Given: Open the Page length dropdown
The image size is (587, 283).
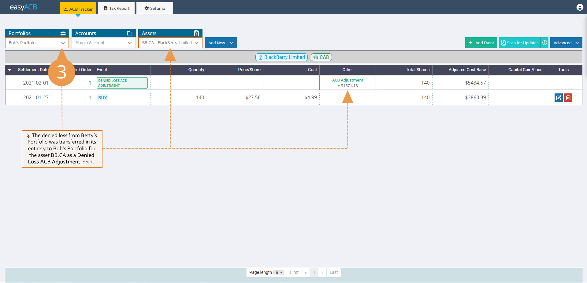Looking at the screenshot, I should coord(278,273).
